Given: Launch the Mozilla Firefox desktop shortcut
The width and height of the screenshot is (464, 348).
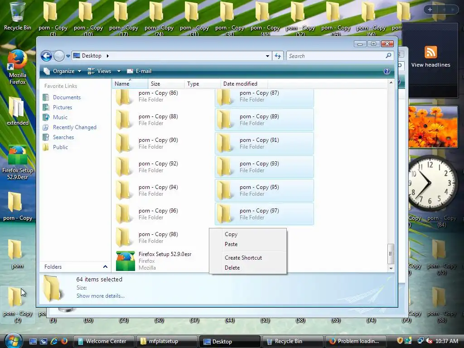Looking at the screenshot, I should tap(18, 67).
